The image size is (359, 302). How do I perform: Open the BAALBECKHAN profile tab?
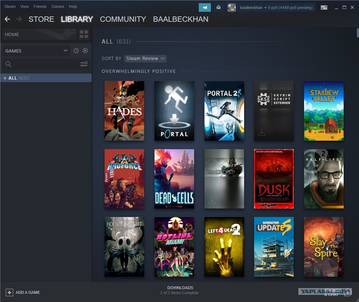(181, 19)
